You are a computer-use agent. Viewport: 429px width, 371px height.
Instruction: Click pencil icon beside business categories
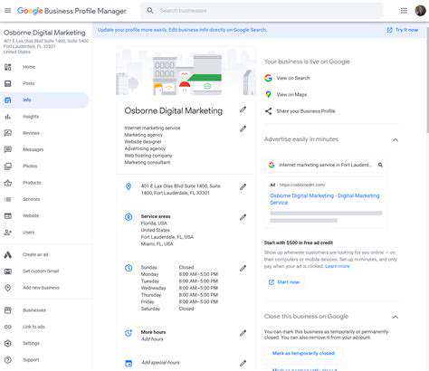243,128
